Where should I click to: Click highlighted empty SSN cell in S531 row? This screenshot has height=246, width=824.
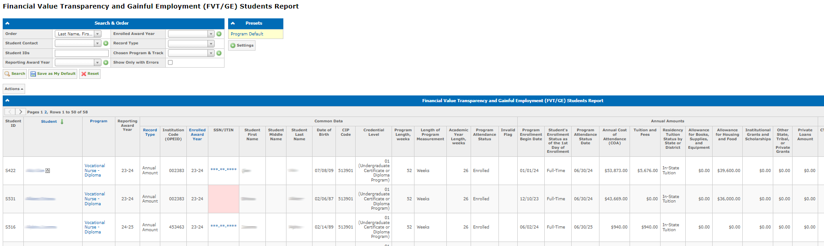pos(224,199)
